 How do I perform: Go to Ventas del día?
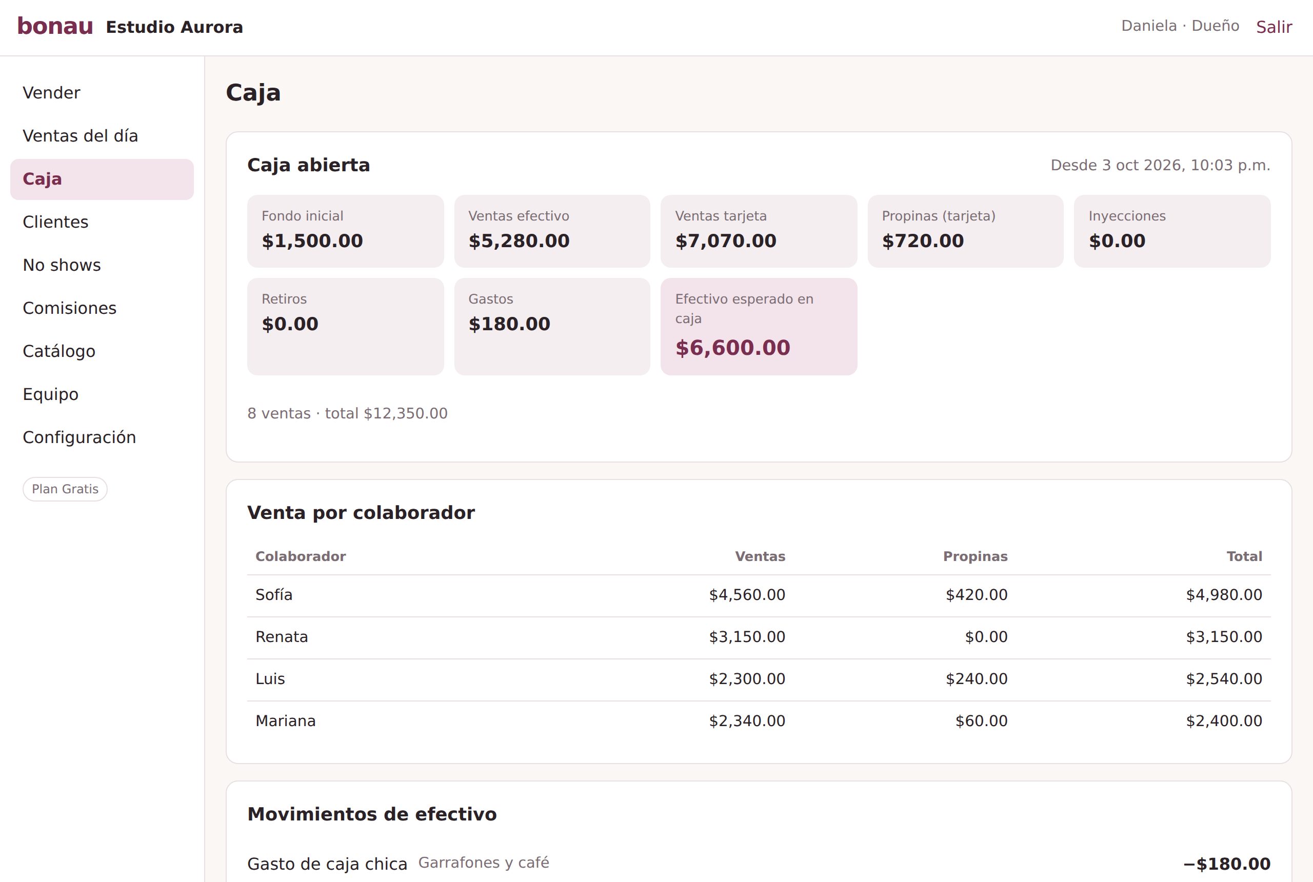pyautogui.click(x=102, y=135)
